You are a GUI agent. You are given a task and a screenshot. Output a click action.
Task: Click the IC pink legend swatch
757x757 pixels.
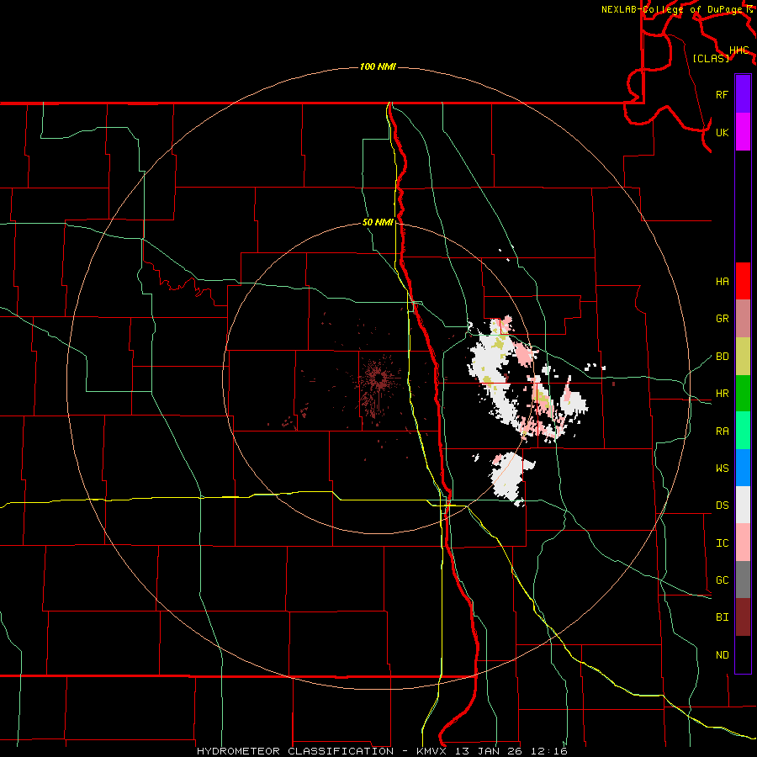[x=743, y=543]
